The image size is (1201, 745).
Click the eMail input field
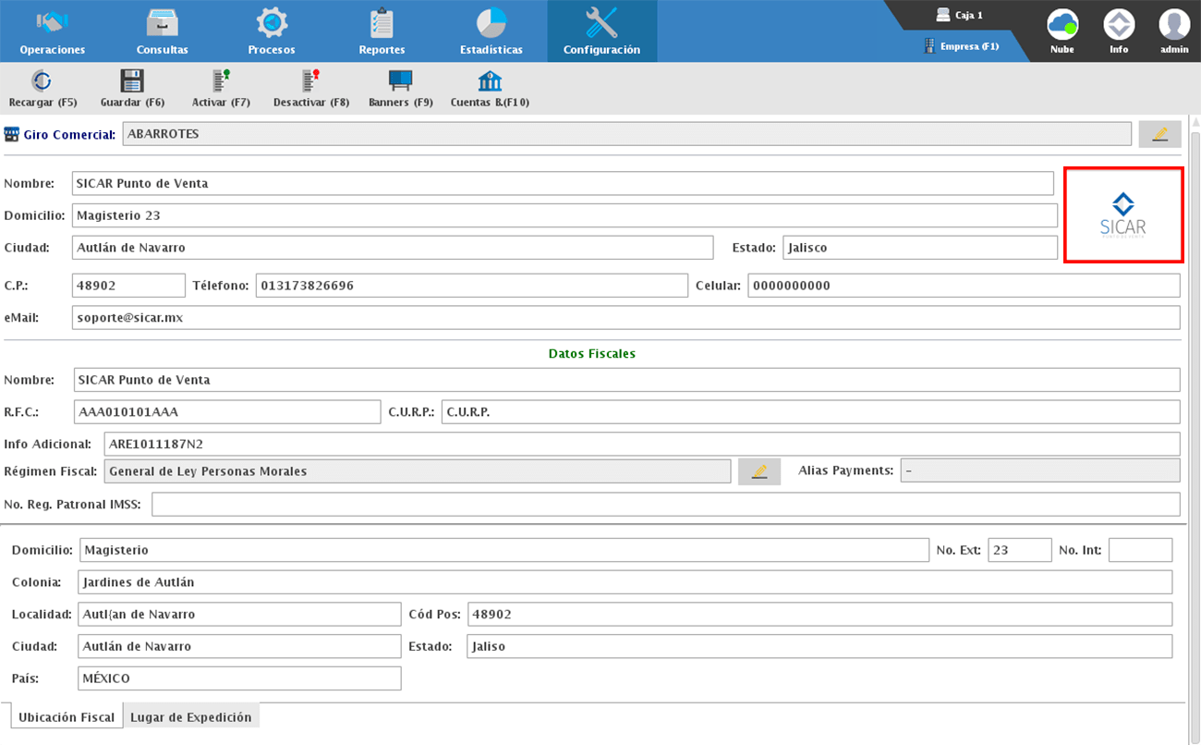625,317
